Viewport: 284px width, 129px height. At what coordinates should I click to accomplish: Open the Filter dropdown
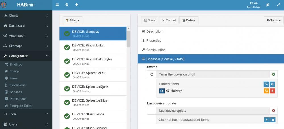pyautogui.click(x=72, y=20)
